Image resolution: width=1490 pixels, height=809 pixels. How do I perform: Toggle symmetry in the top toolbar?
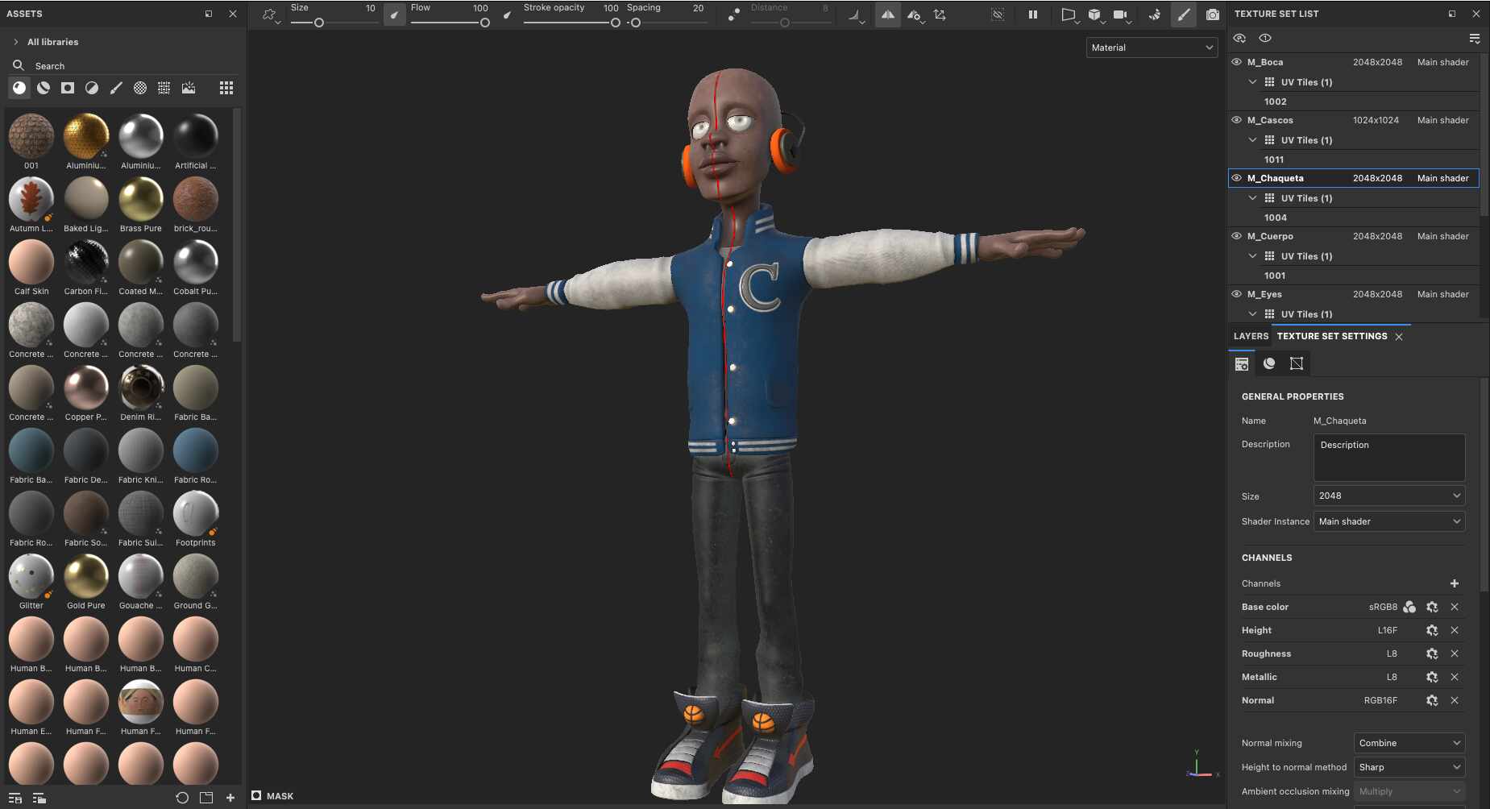point(887,15)
